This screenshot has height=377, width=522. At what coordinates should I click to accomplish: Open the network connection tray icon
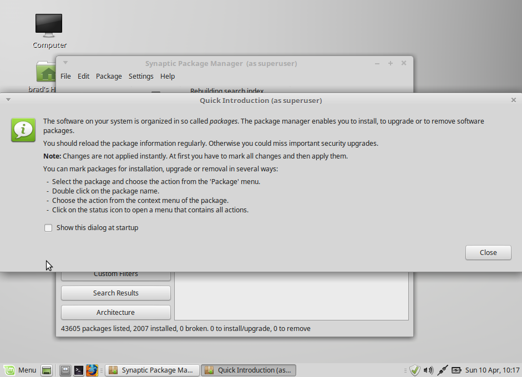click(x=443, y=370)
